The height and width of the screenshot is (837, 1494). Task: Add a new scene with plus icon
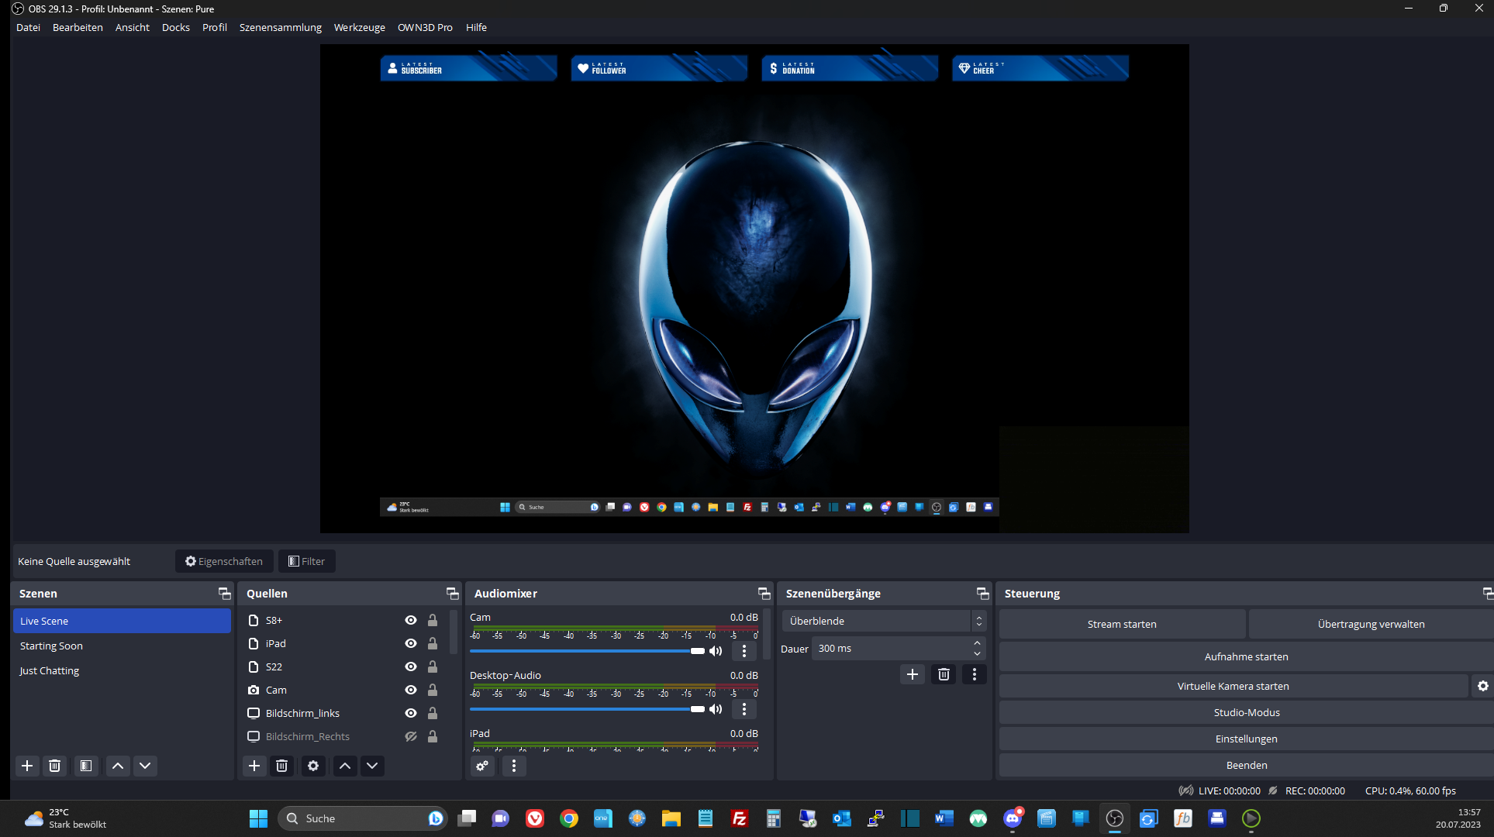coord(27,766)
